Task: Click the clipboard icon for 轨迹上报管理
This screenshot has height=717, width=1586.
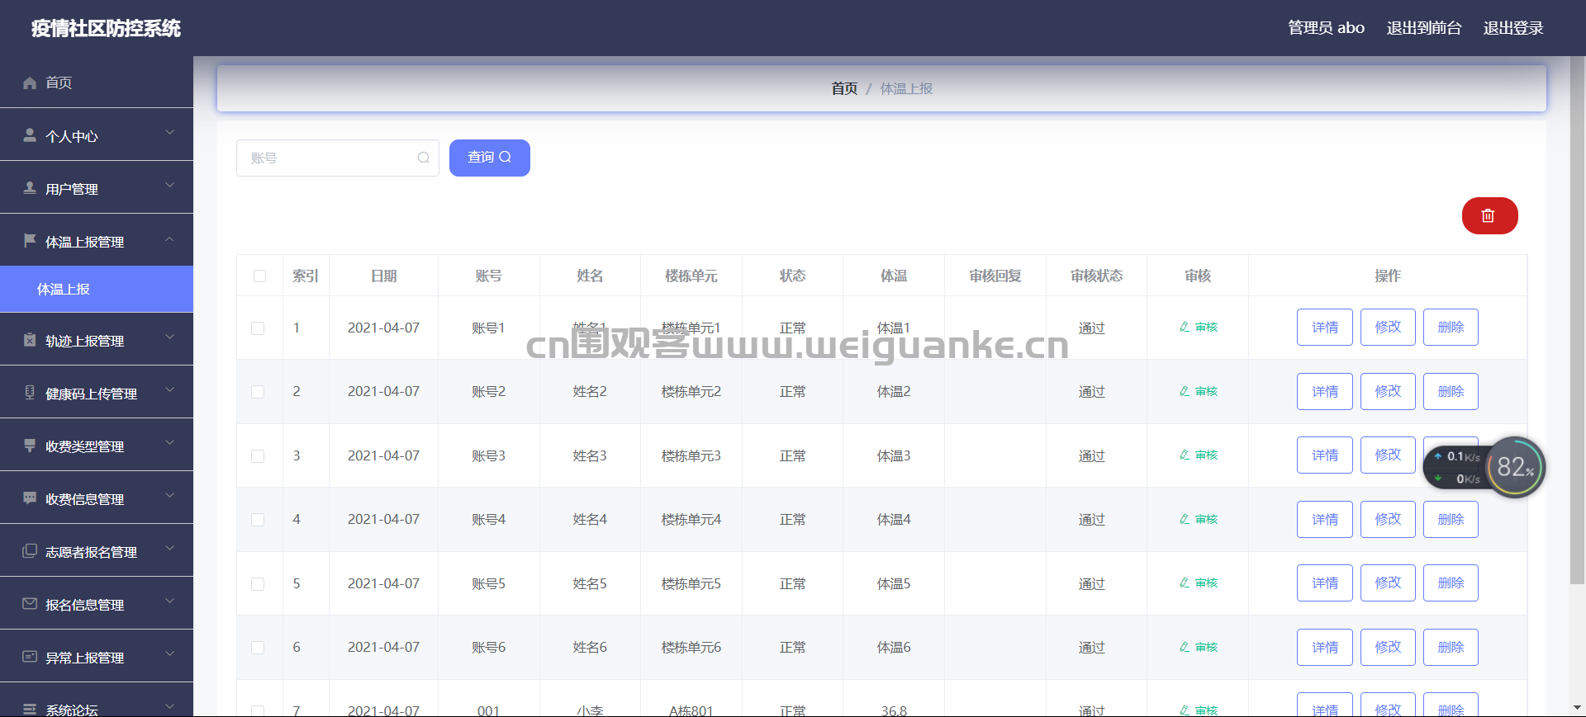Action: pyautogui.click(x=30, y=340)
